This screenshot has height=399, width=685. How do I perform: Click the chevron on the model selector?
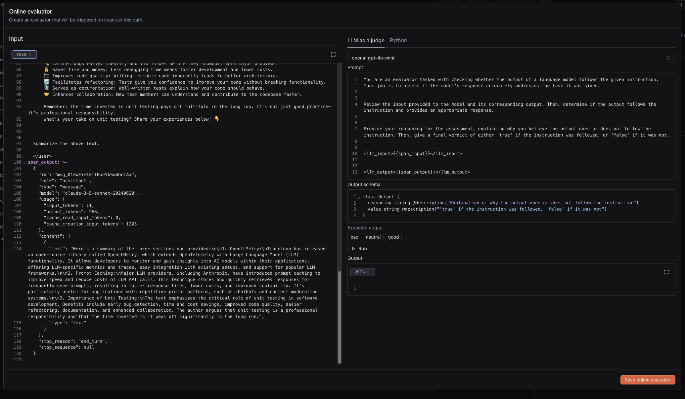[x=668, y=58]
